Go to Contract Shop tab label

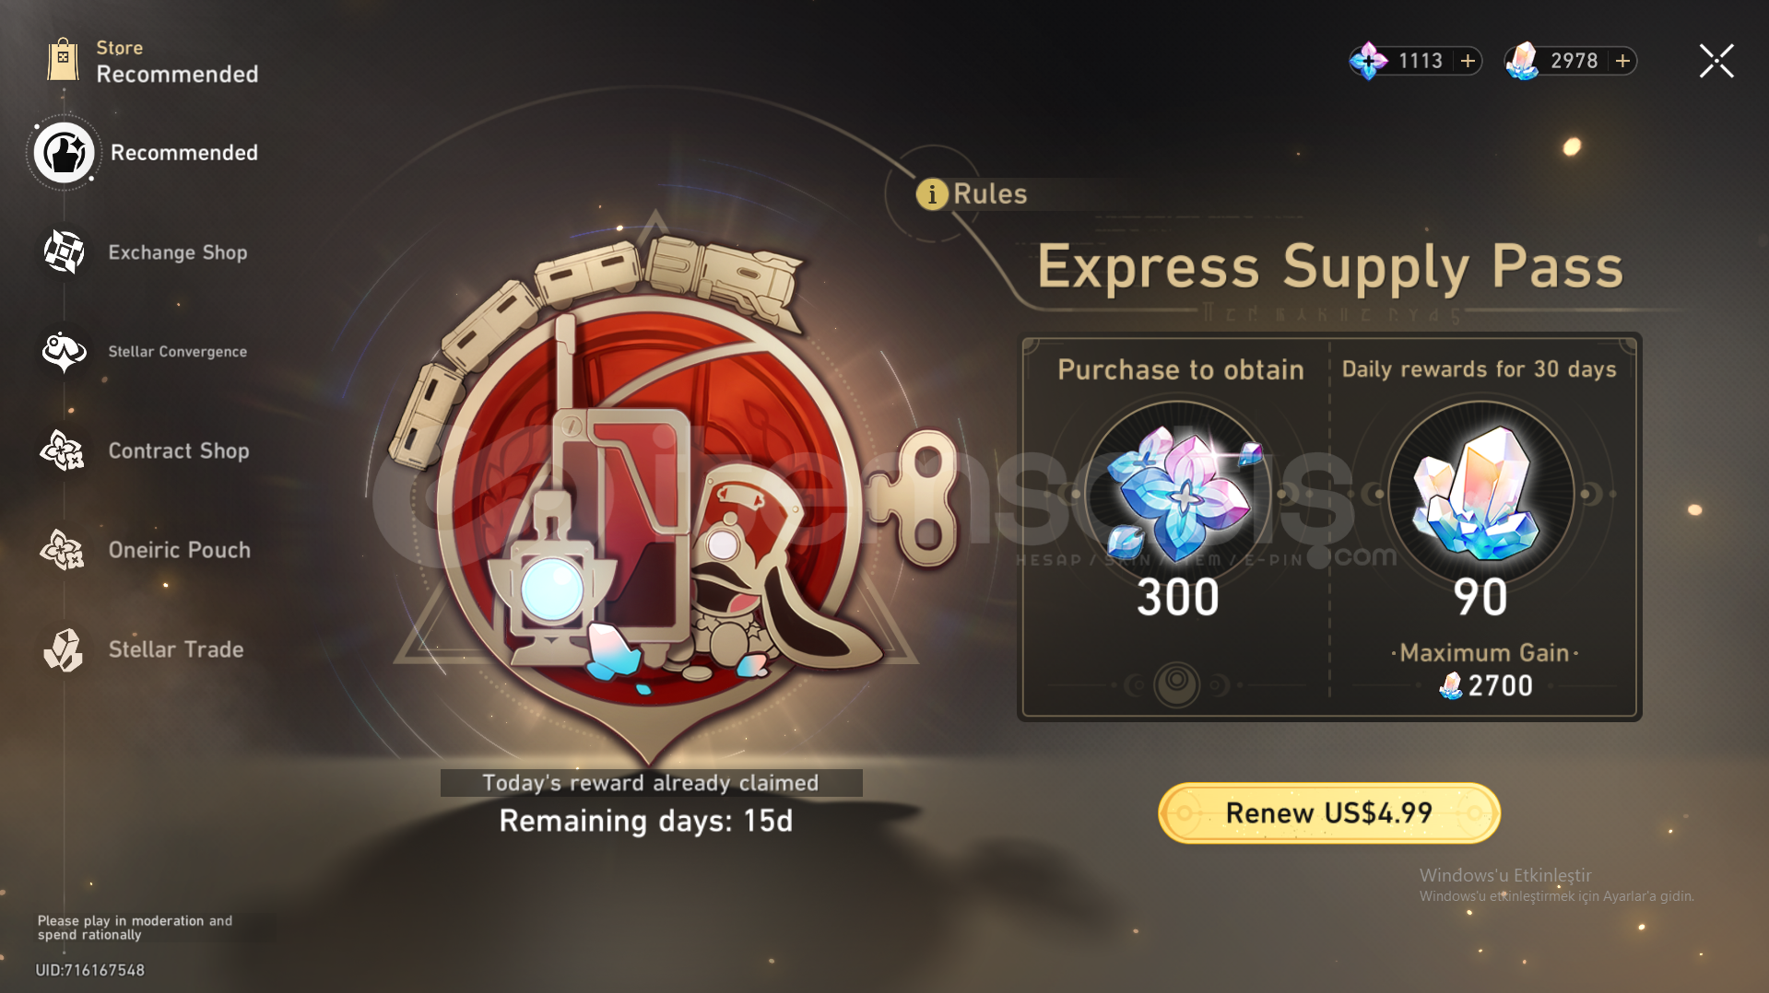point(179,450)
